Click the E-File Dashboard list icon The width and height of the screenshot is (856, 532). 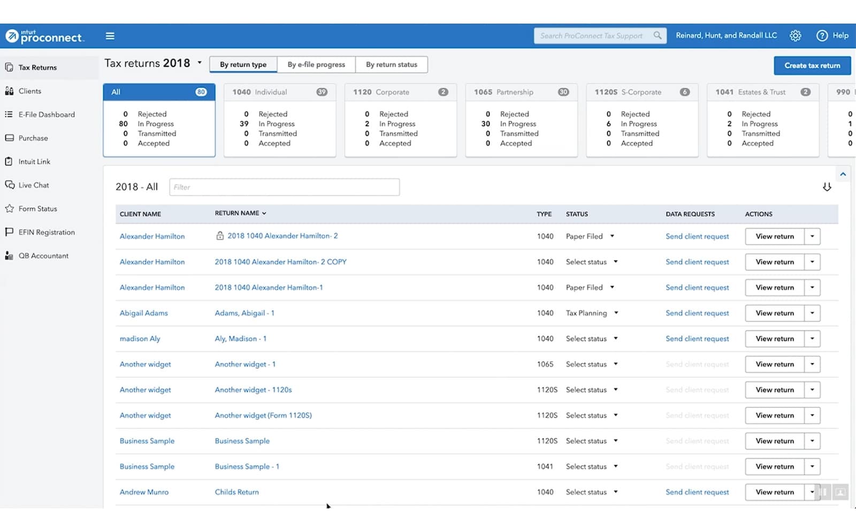point(9,114)
